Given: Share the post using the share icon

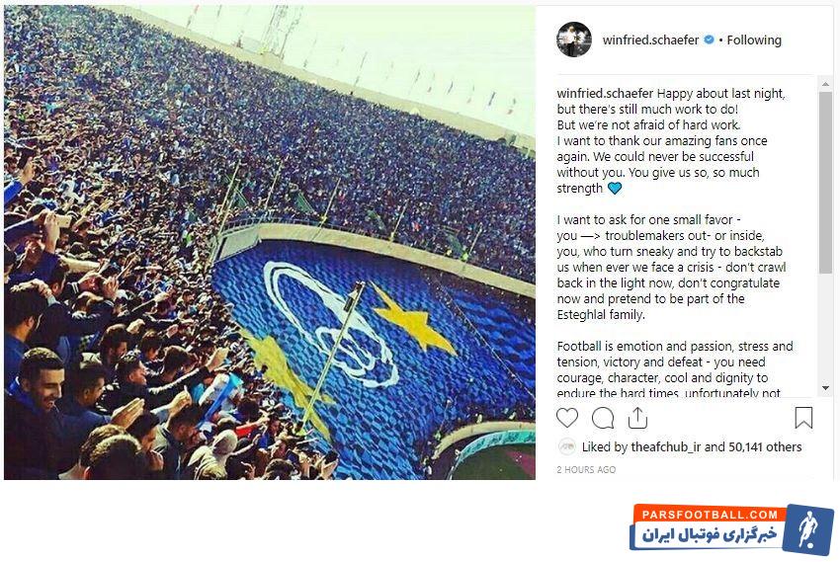Looking at the screenshot, I should 637,418.
